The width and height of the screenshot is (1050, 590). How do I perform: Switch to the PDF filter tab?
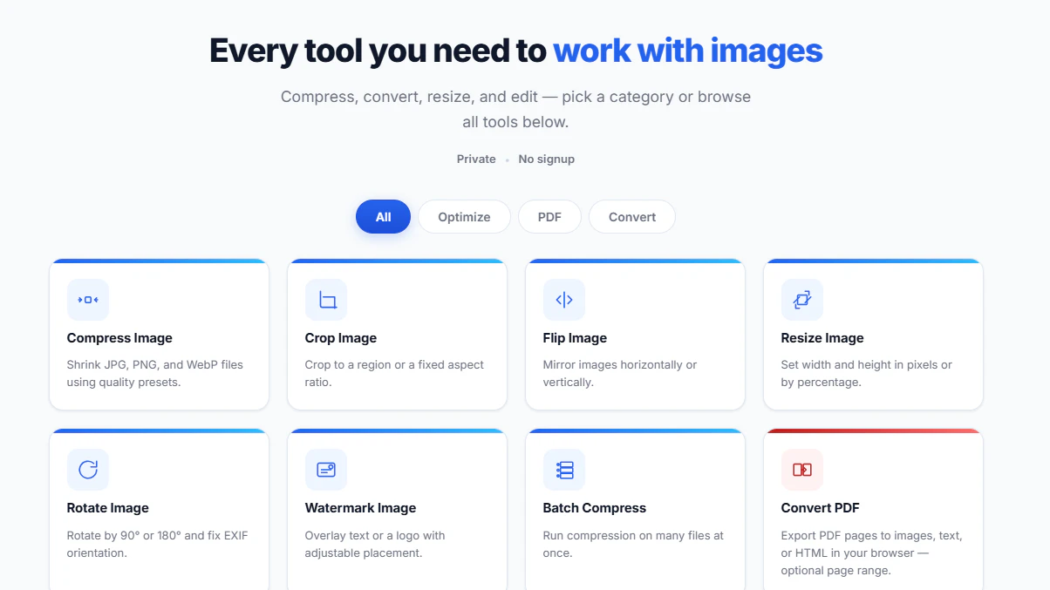(x=549, y=216)
